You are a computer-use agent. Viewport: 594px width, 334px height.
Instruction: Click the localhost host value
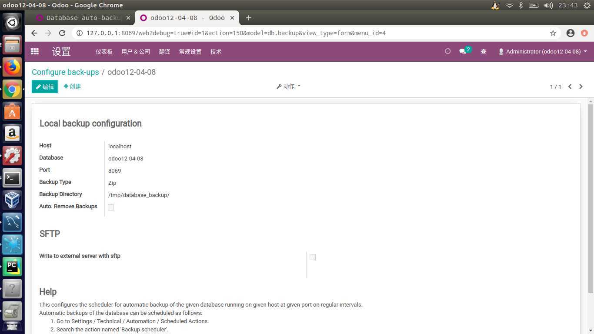pos(120,147)
